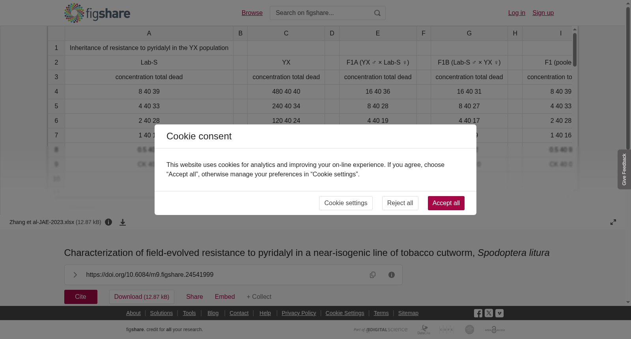The image size is (631, 339).
Task: Click the Cite button
Action: pyautogui.click(x=81, y=297)
